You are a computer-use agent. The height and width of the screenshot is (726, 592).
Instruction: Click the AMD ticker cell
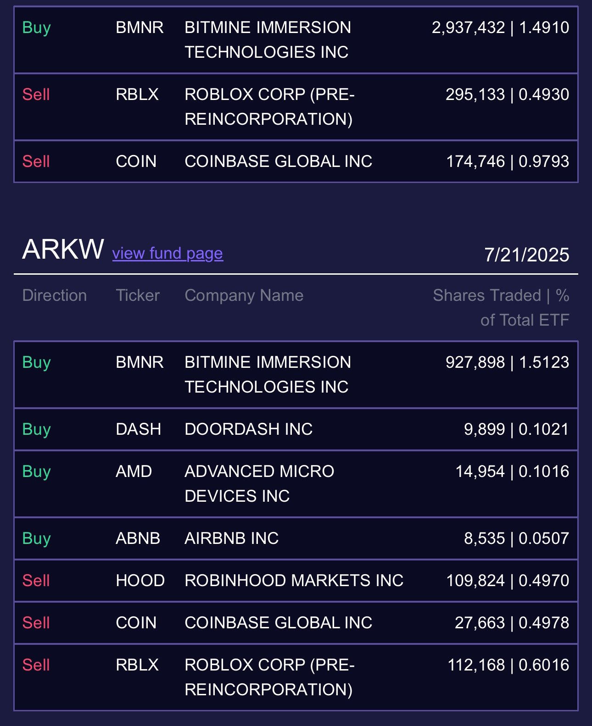tap(134, 471)
